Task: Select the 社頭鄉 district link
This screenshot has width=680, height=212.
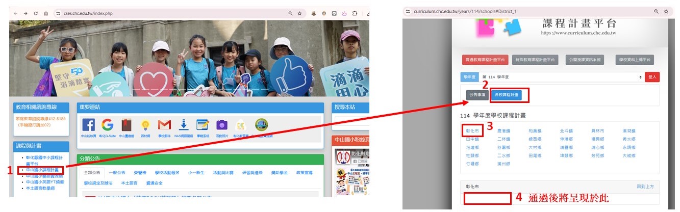Action: point(472,155)
